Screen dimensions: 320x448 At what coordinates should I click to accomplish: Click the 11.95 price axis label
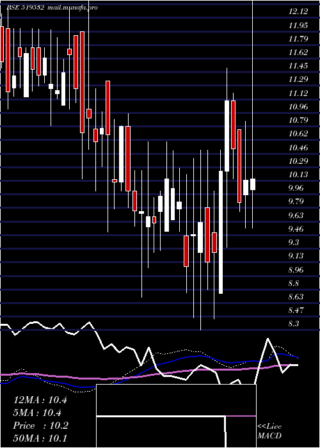point(298,26)
